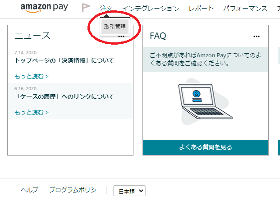
Task: Open the ニュース panel three-dot options
Action: pyautogui.click(x=121, y=37)
